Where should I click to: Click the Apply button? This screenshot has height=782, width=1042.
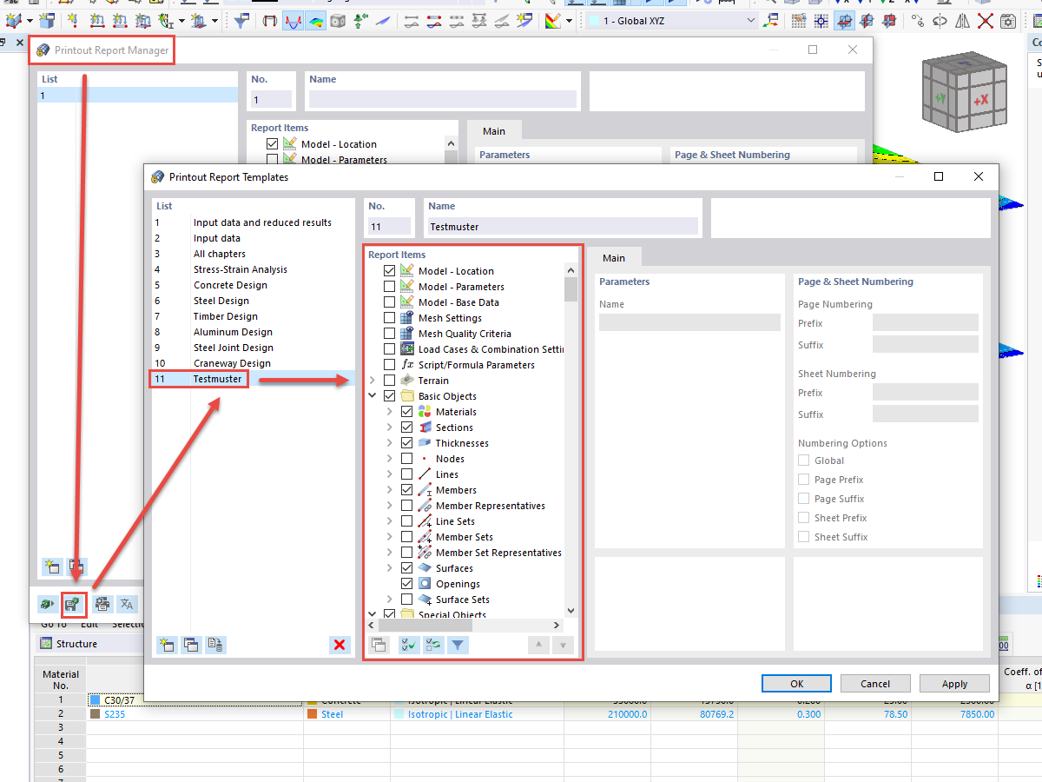tap(954, 683)
